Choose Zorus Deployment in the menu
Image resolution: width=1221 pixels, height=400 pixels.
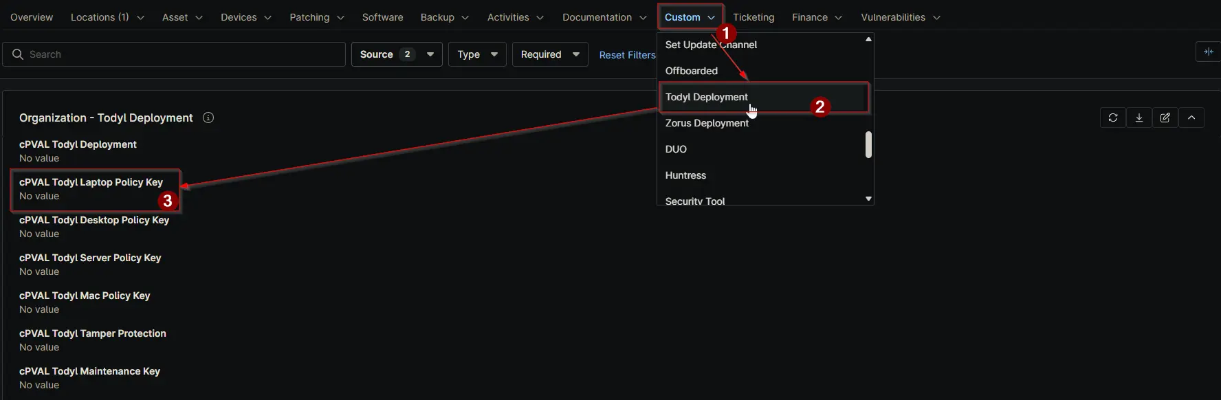(707, 123)
